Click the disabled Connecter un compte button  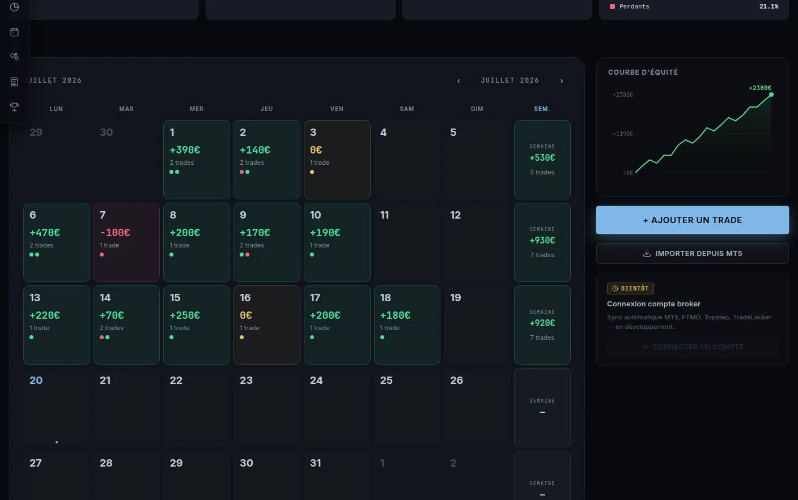click(693, 347)
